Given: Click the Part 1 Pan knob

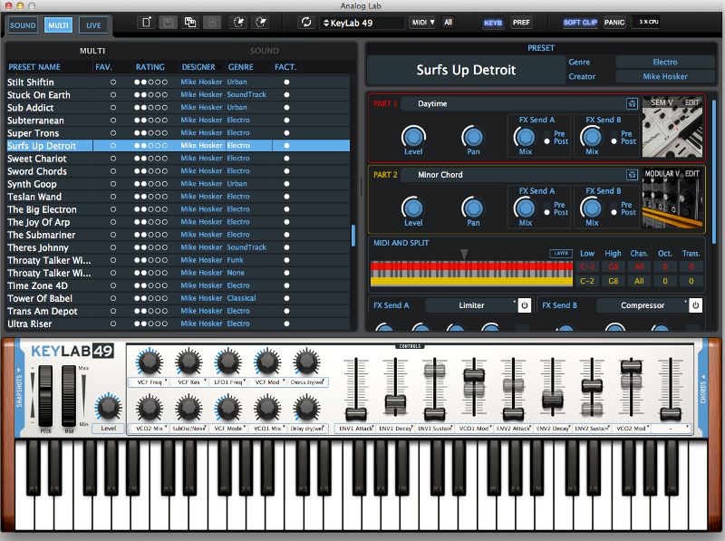Looking at the screenshot, I should [x=472, y=137].
